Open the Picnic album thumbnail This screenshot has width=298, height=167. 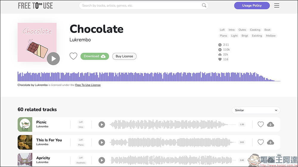25,124
